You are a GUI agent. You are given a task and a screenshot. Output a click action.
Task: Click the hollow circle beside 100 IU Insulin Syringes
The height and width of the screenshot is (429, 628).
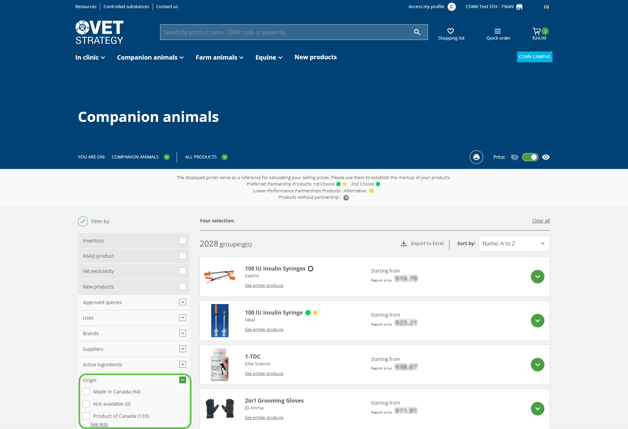tap(310, 269)
